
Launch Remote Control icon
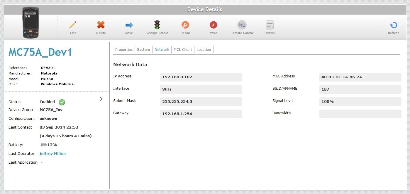[242, 25]
